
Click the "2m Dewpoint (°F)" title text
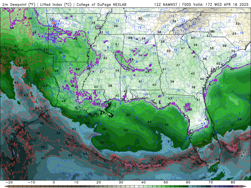click(19, 4)
